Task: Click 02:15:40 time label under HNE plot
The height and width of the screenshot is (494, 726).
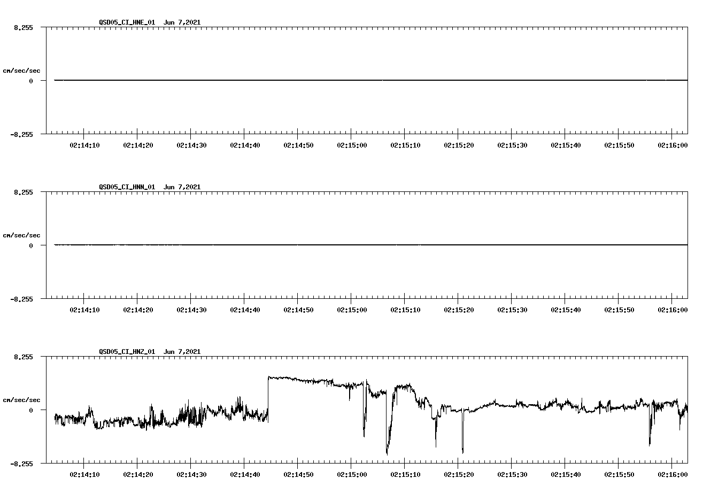Action: 566,145
